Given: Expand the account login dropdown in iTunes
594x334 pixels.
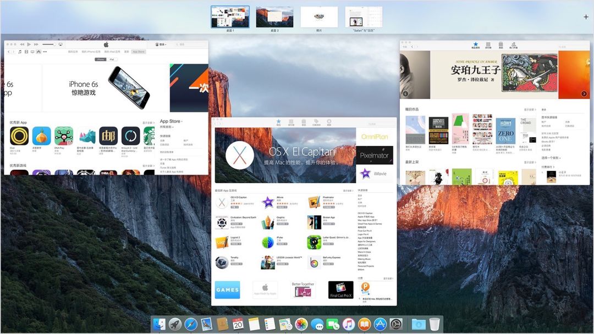Looking at the screenshot, I should (161, 44).
